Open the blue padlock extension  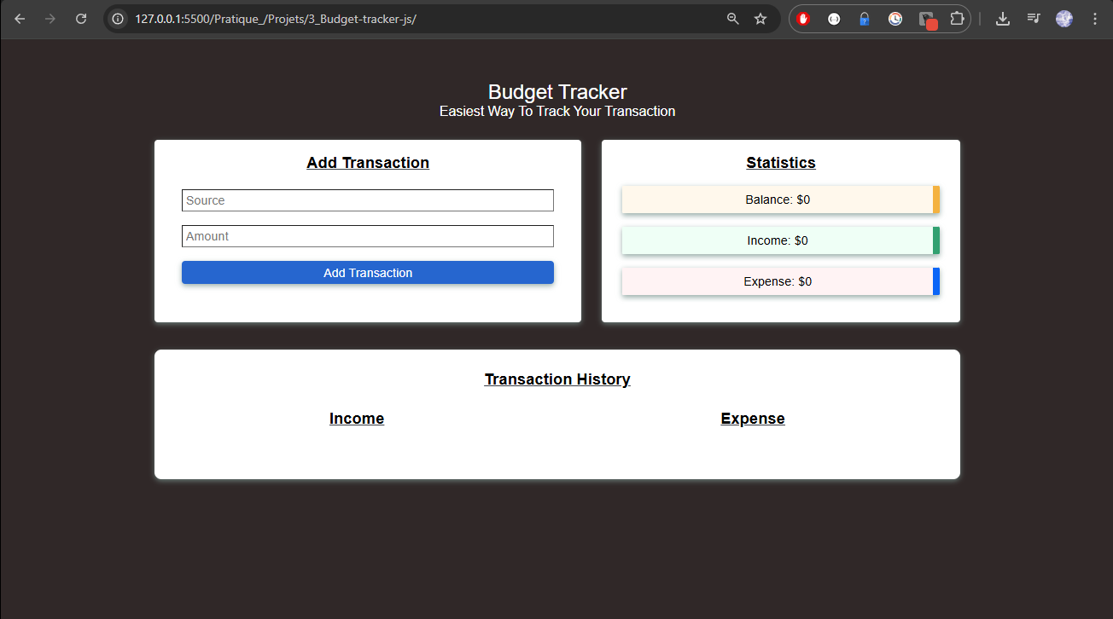coord(865,19)
